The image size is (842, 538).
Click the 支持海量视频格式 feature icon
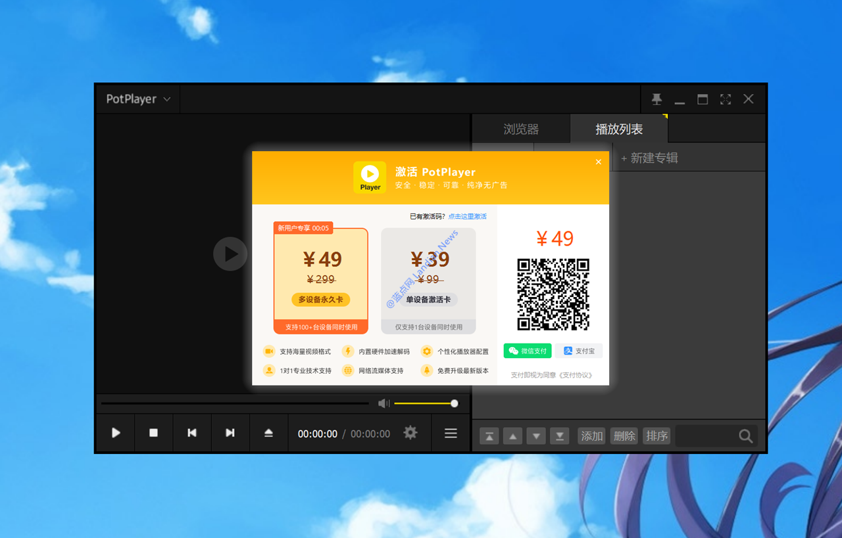(269, 351)
